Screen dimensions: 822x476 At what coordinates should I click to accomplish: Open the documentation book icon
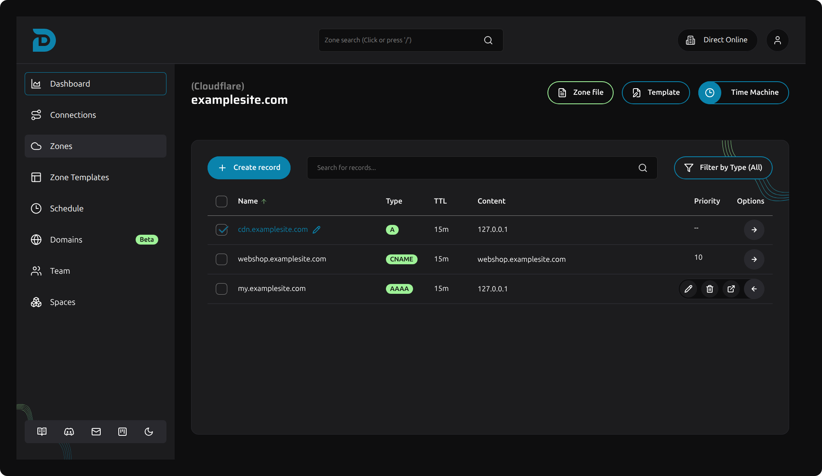tap(42, 432)
